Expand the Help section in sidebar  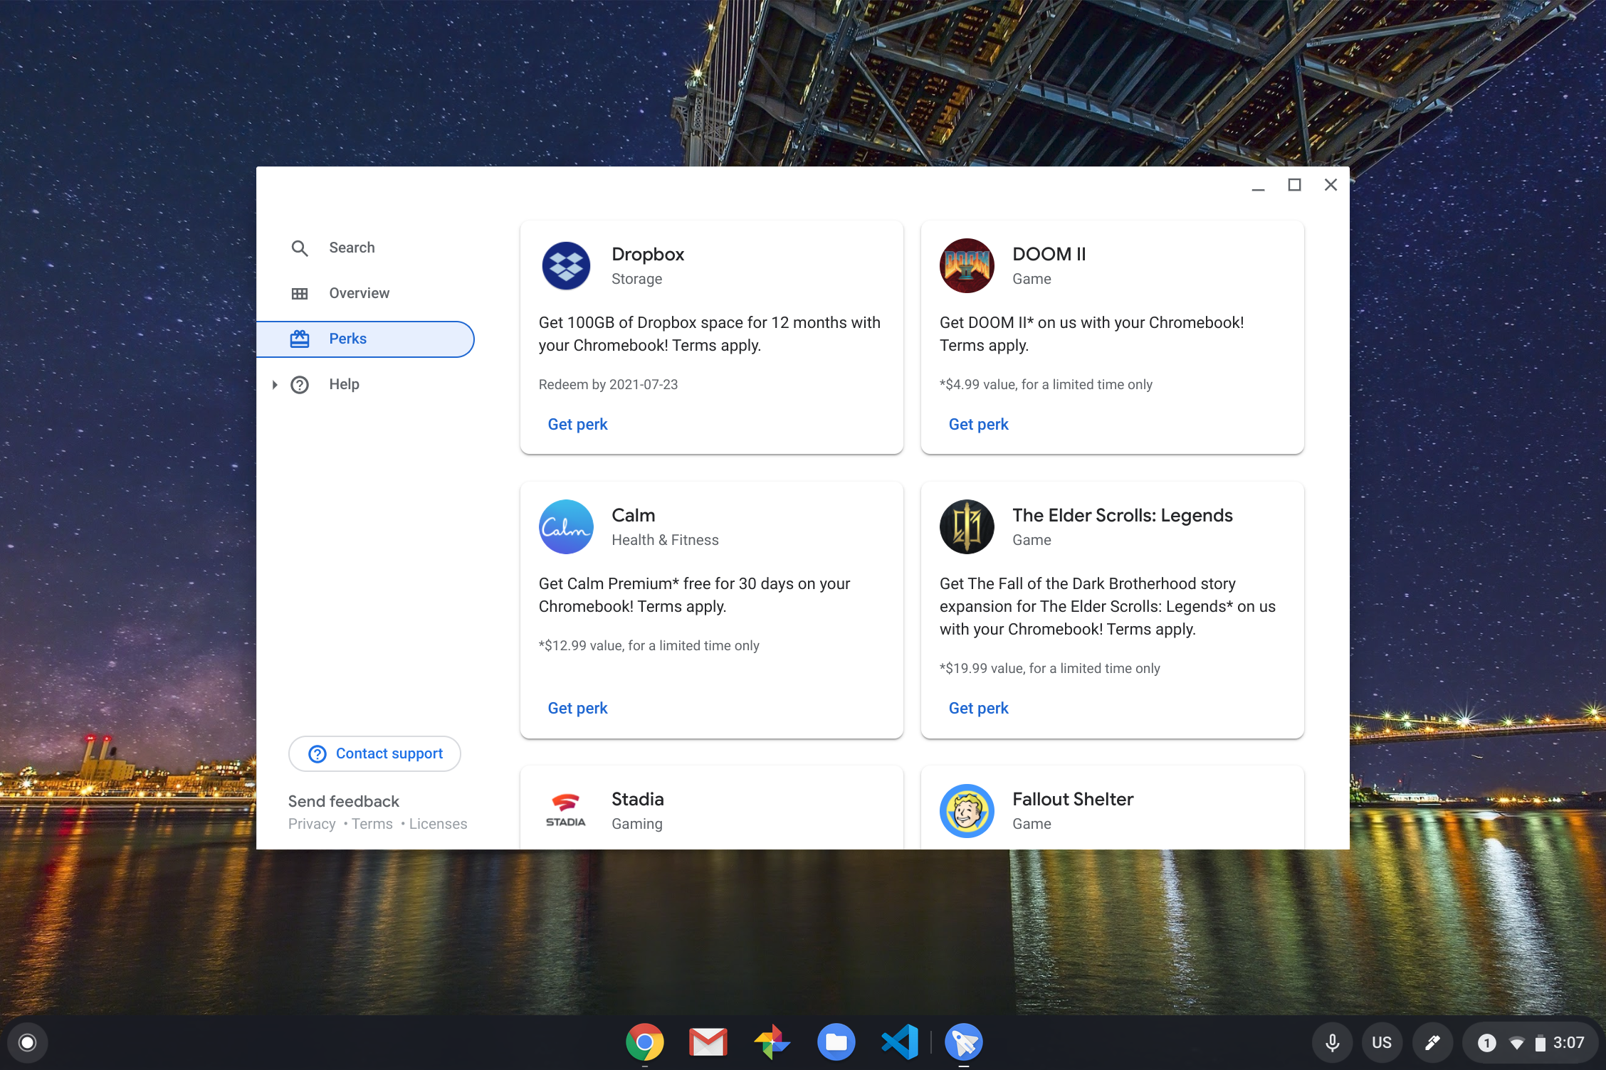coord(277,384)
